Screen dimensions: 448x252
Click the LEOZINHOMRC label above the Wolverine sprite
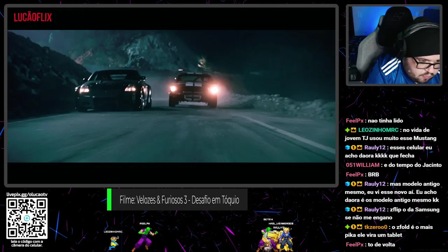pyautogui.click(x=113, y=232)
